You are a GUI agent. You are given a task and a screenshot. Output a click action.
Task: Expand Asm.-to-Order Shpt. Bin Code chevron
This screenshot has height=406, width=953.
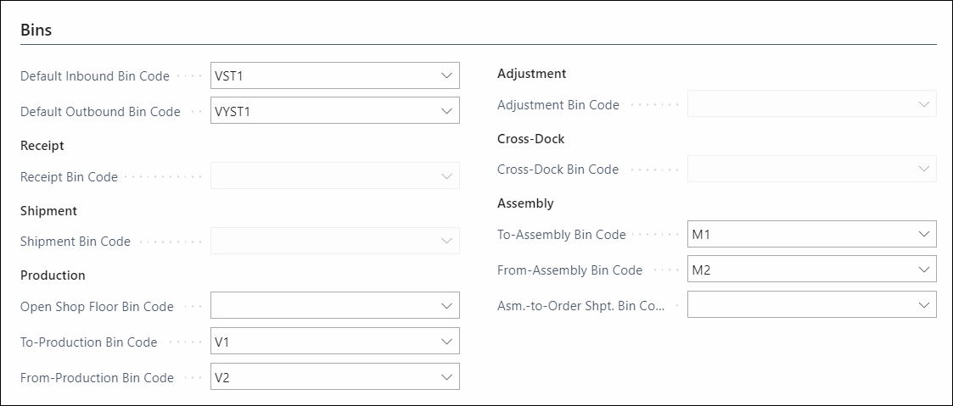click(924, 304)
